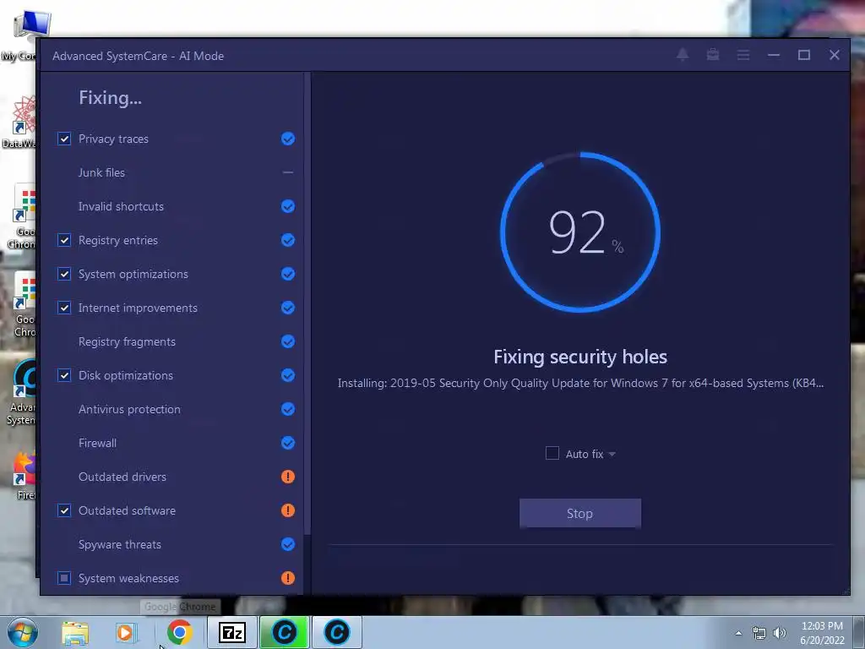Click the Advanced SystemCare desktop shortcut
The image size is (865, 649).
[x=22, y=393]
